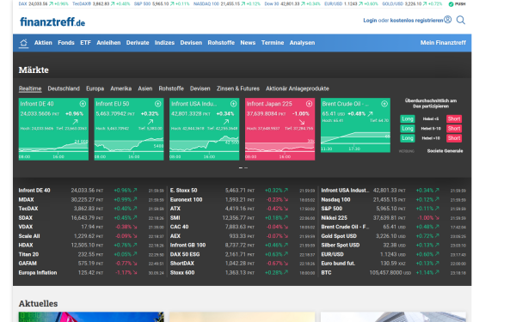The width and height of the screenshot is (516, 322).
Task: Open the TecDAX table row
Action: point(91,209)
